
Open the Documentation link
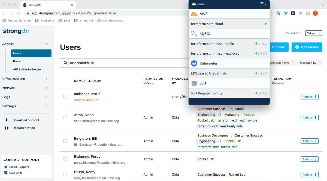[x=24, y=128]
